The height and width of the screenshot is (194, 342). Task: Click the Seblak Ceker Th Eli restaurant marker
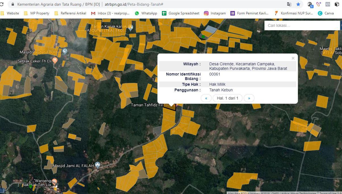pyautogui.click(x=55, y=60)
